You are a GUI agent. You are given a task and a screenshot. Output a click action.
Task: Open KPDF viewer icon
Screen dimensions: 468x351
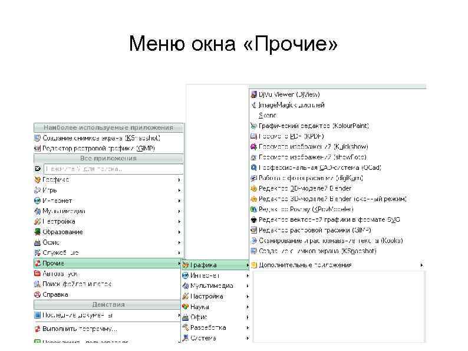point(253,136)
